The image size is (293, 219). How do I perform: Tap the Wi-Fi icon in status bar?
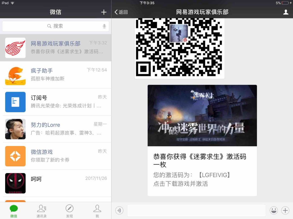pos(12,3)
